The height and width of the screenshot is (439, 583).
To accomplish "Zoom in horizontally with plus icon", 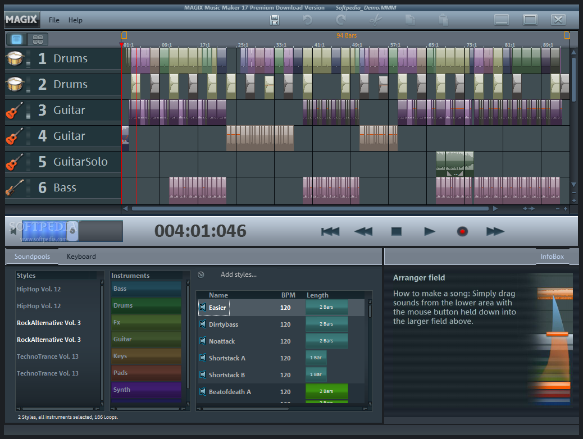I will tap(566, 209).
